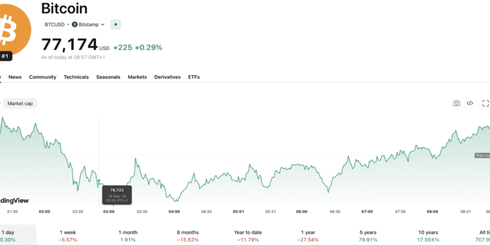
Task: Click the 'As of today at 08:57' timestamp
Action: [73, 57]
